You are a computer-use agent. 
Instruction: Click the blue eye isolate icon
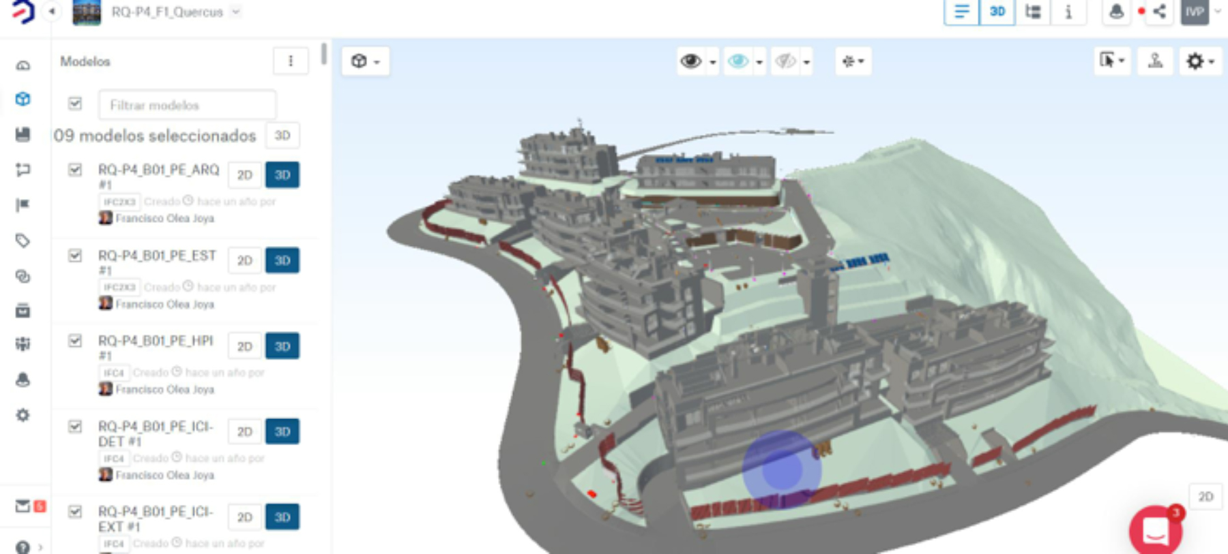point(737,61)
